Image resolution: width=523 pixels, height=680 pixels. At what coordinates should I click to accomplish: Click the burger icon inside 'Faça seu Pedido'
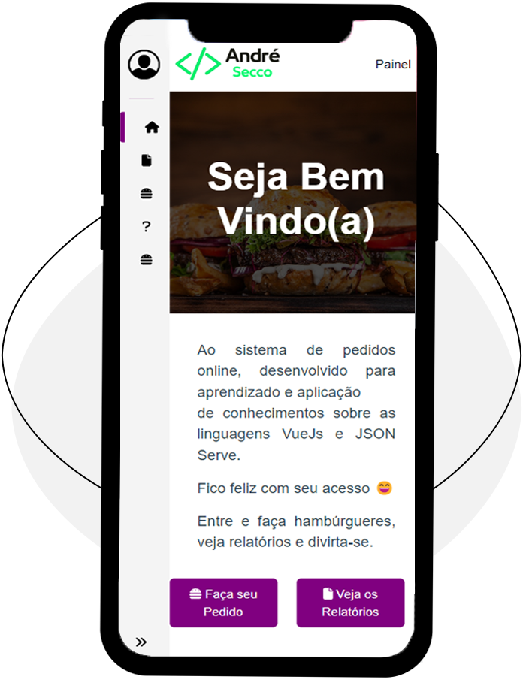[195, 594]
